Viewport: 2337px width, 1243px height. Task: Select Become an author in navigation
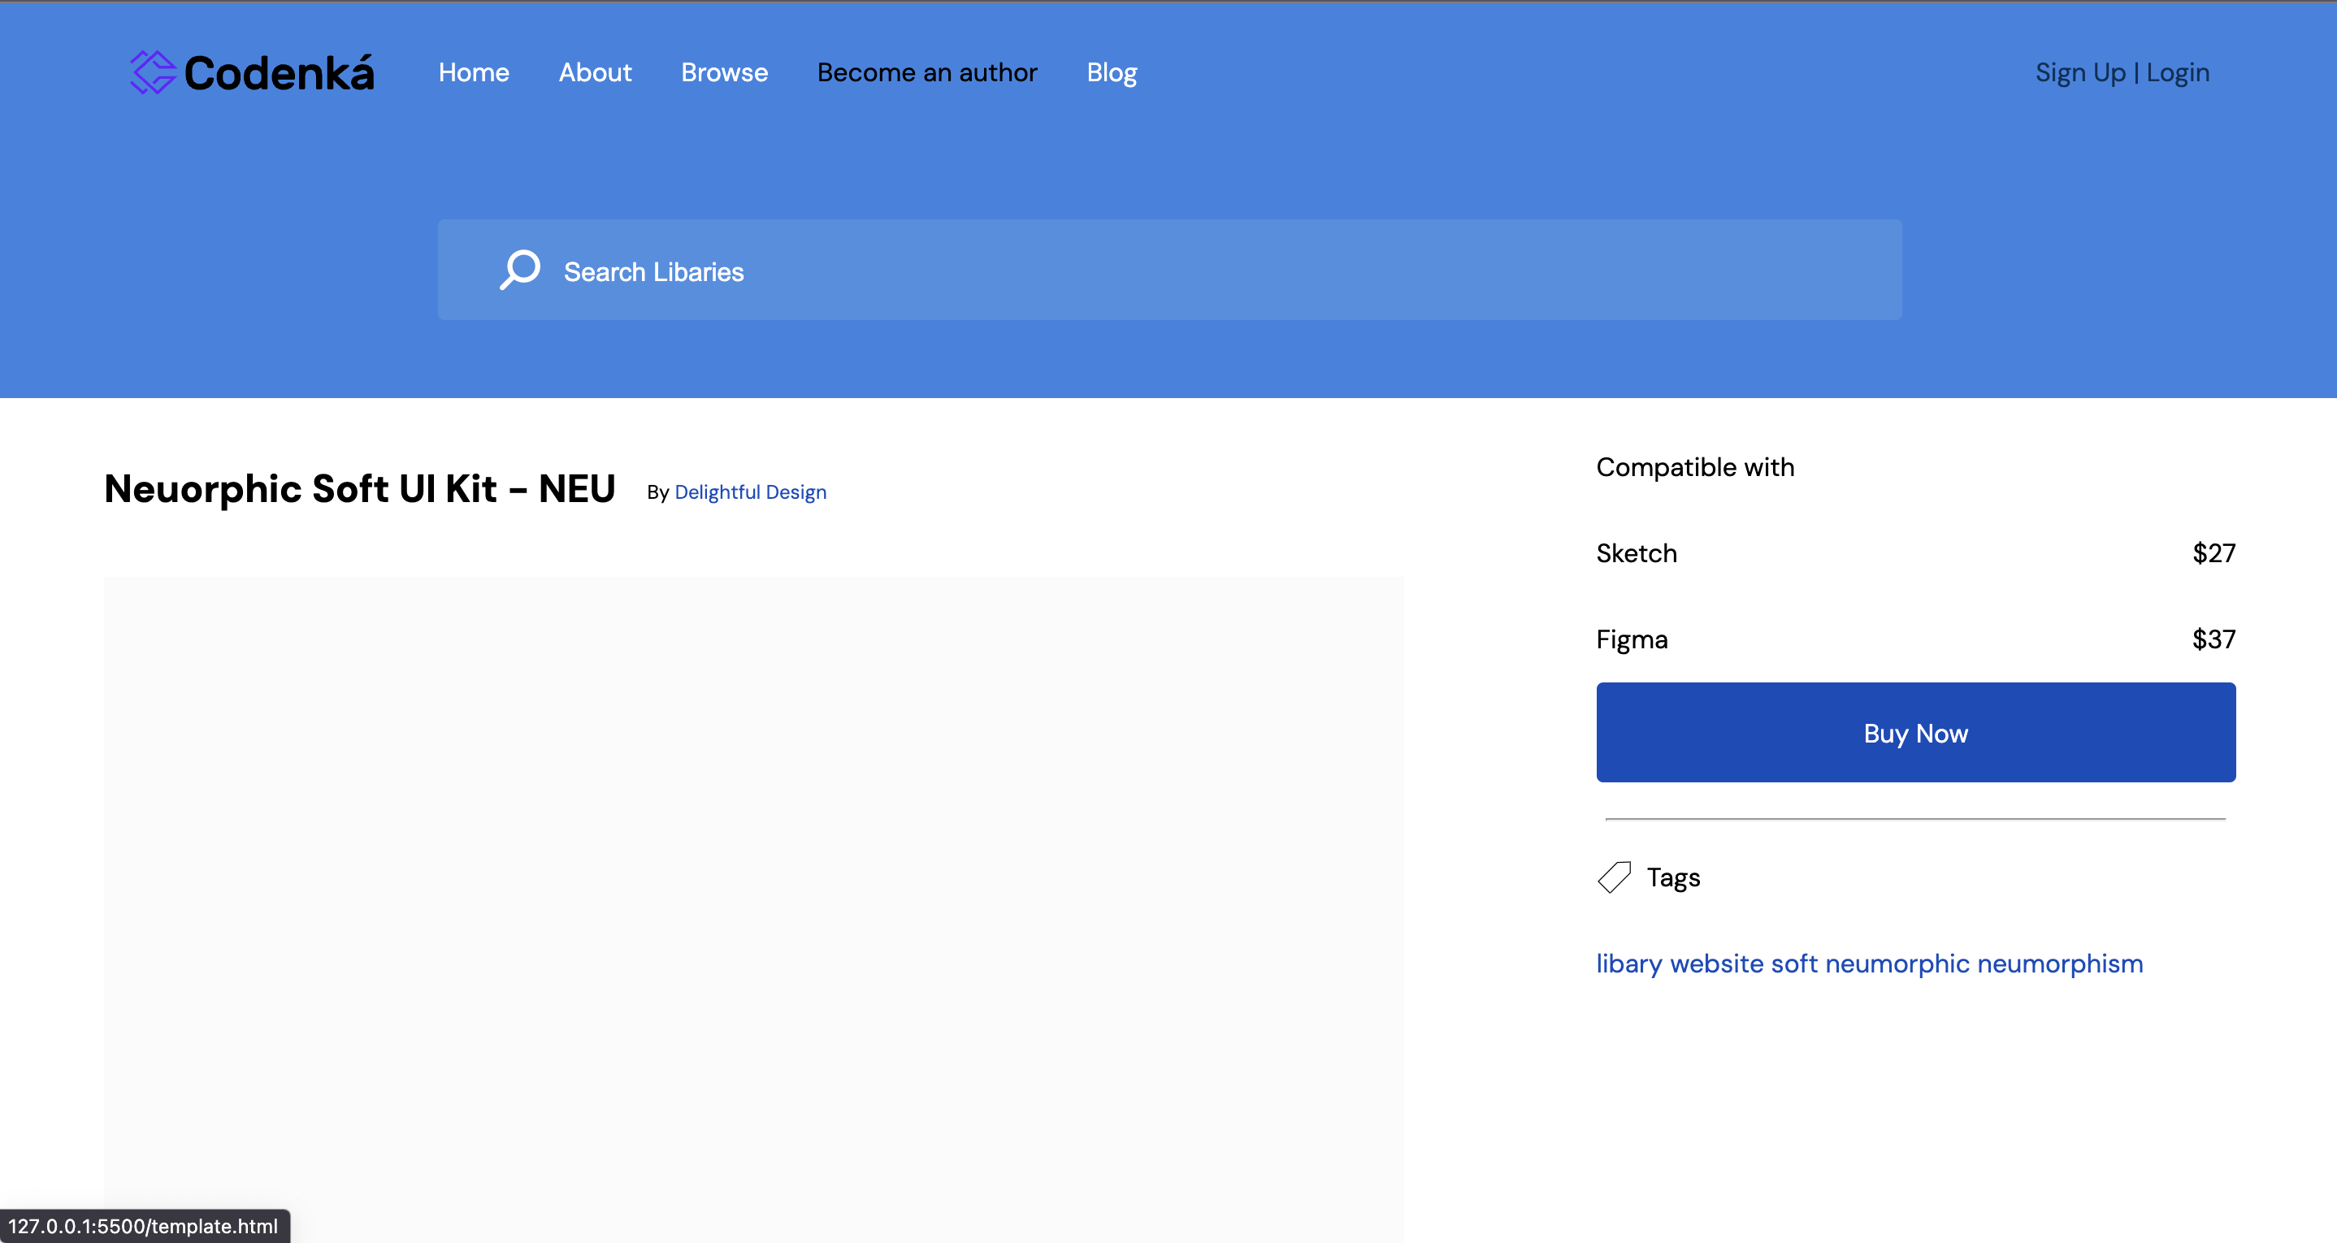926,72
